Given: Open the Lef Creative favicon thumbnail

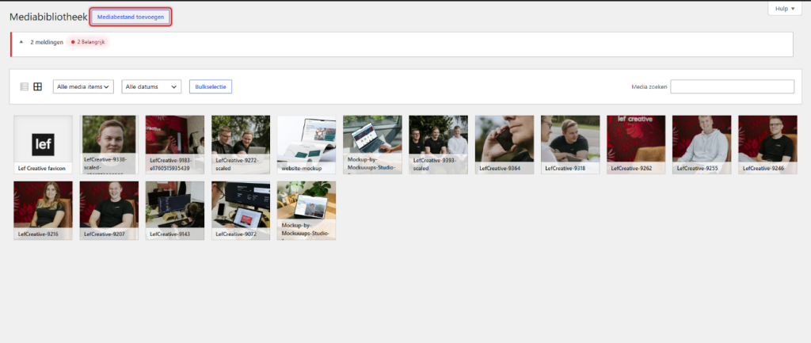Looking at the screenshot, I should [43, 144].
